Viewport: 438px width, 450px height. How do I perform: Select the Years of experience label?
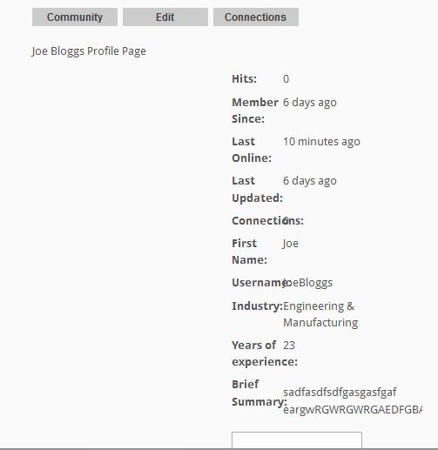[x=265, y=353]
